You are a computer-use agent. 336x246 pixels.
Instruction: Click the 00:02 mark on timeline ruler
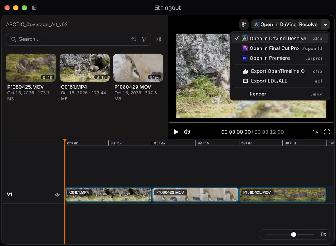[116, 143]
